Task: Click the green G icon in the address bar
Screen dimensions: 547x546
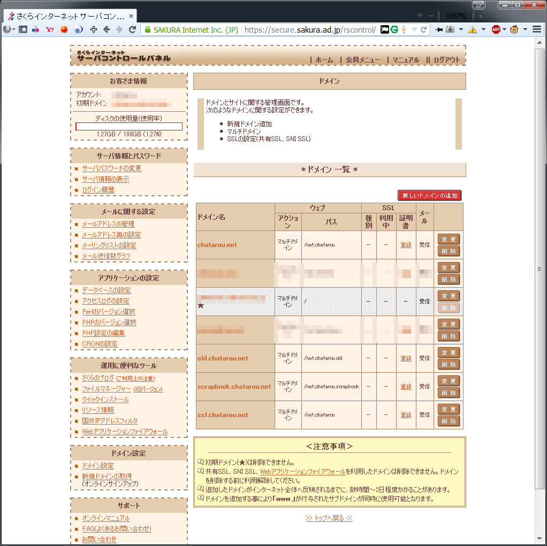Action: [x=394, y=29]
